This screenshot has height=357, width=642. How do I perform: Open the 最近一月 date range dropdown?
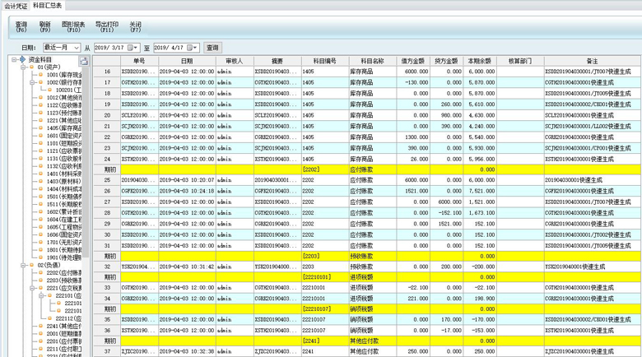(77, 49)
